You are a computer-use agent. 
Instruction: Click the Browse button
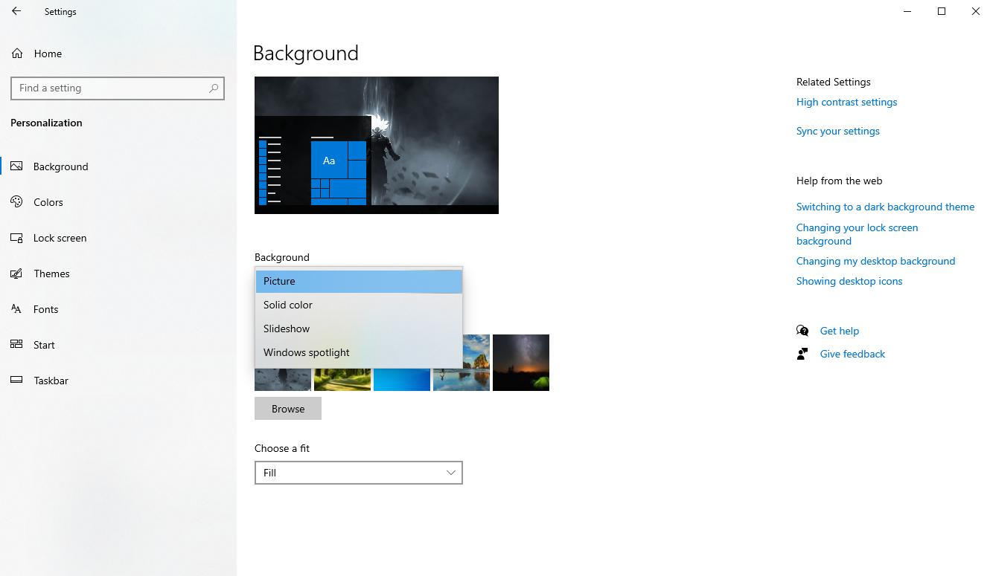[x=288, y=409]
